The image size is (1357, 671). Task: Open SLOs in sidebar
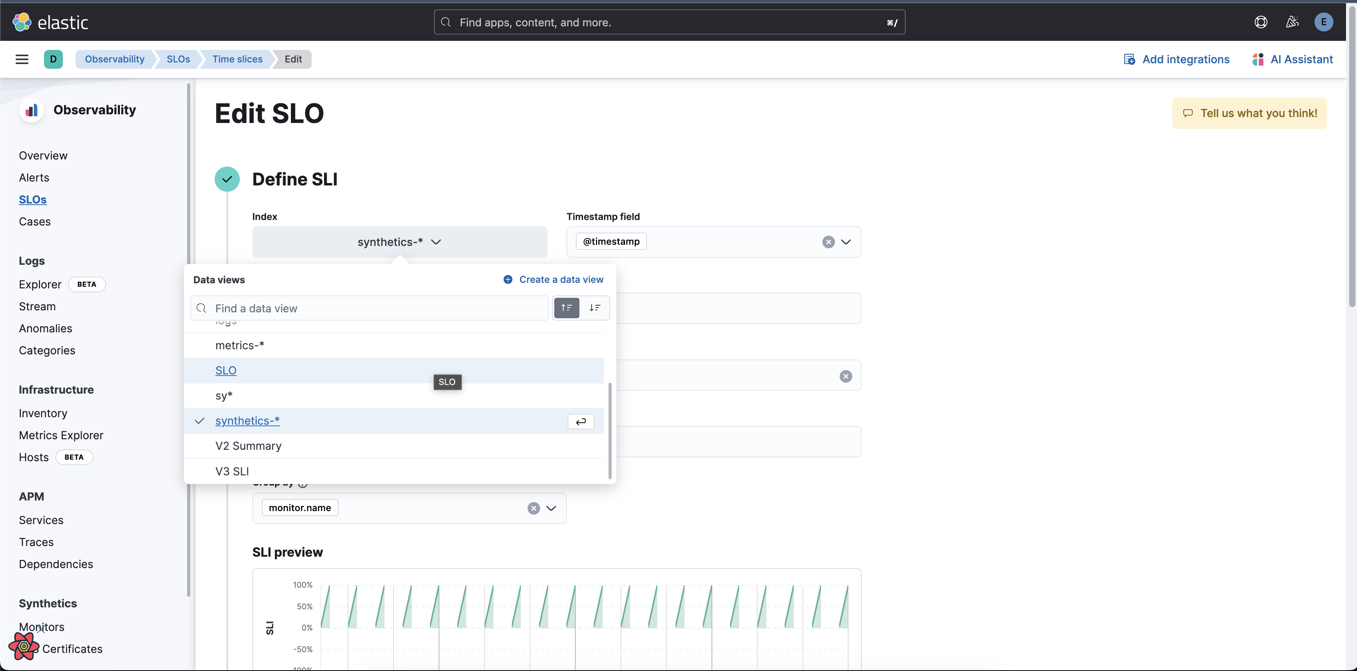point(33,200)
